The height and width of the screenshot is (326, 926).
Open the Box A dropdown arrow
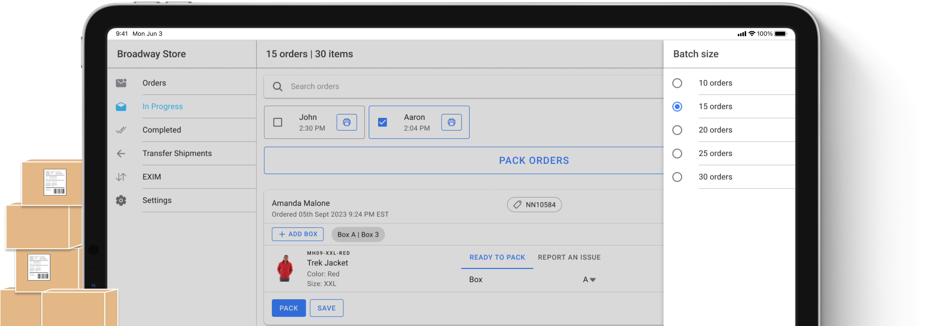click(x=593, y=280)
